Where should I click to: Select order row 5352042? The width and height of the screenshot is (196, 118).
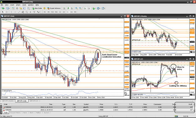[x=98, y=107]
